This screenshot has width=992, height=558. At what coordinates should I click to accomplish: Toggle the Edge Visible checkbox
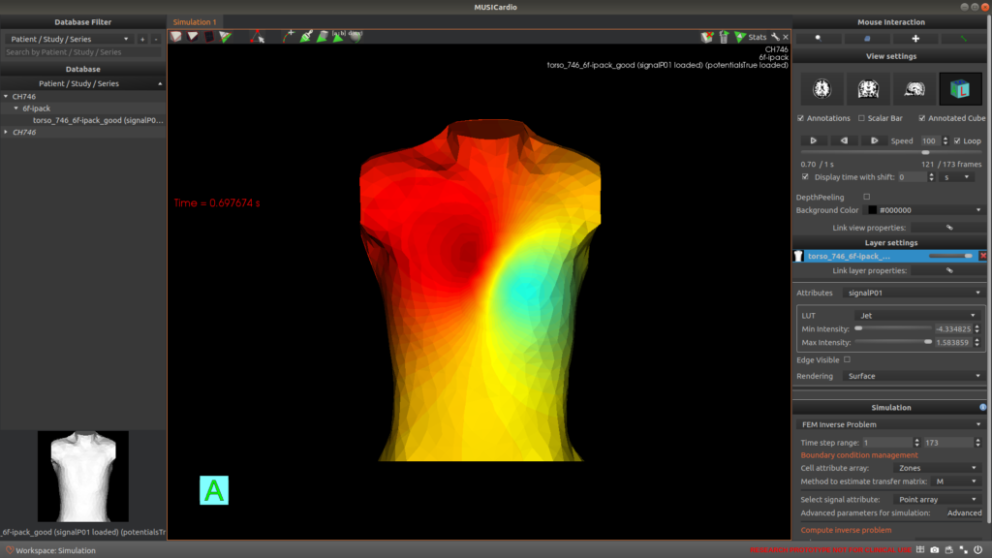coord(847,359)
